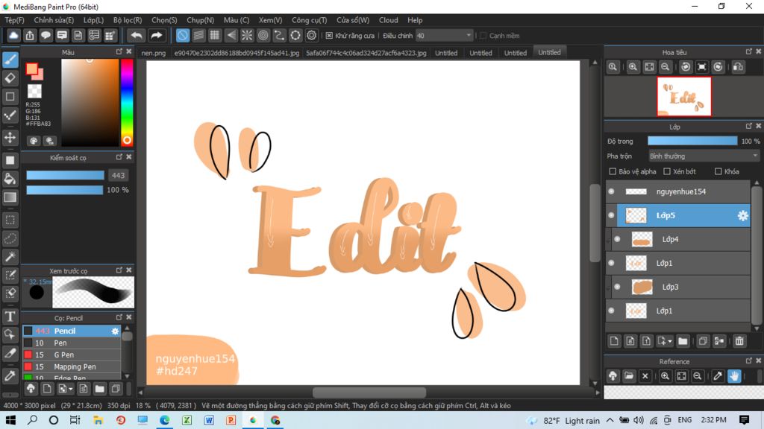The image size is (764, 429).
Task: Hide the nguyenhue154 layer
Action: tap(611, 191)
